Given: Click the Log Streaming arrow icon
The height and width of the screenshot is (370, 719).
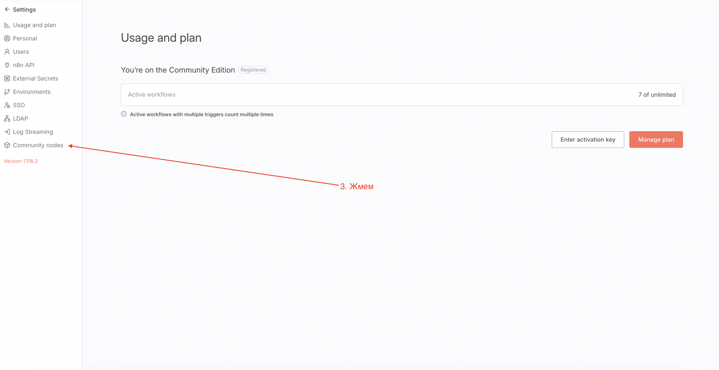Looking at the screenshot, I should tap(7, 132).
